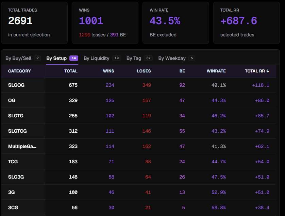Click SLGOG wins value 234
The height and width of the screenshot is (216, 285).
(x=110, y=85)
